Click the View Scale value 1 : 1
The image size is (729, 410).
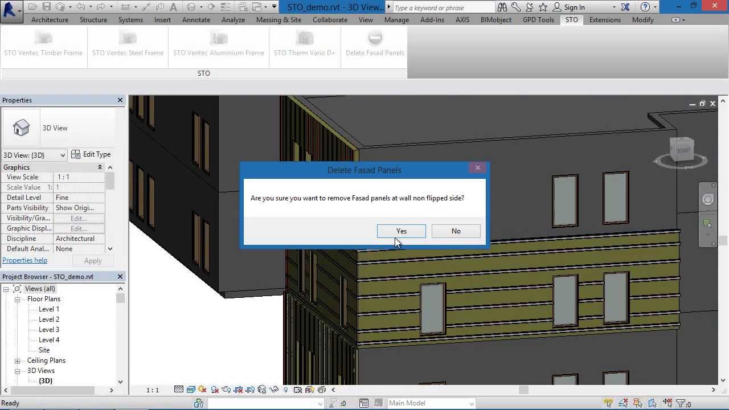pyautogui.click(x=79, y=177)
